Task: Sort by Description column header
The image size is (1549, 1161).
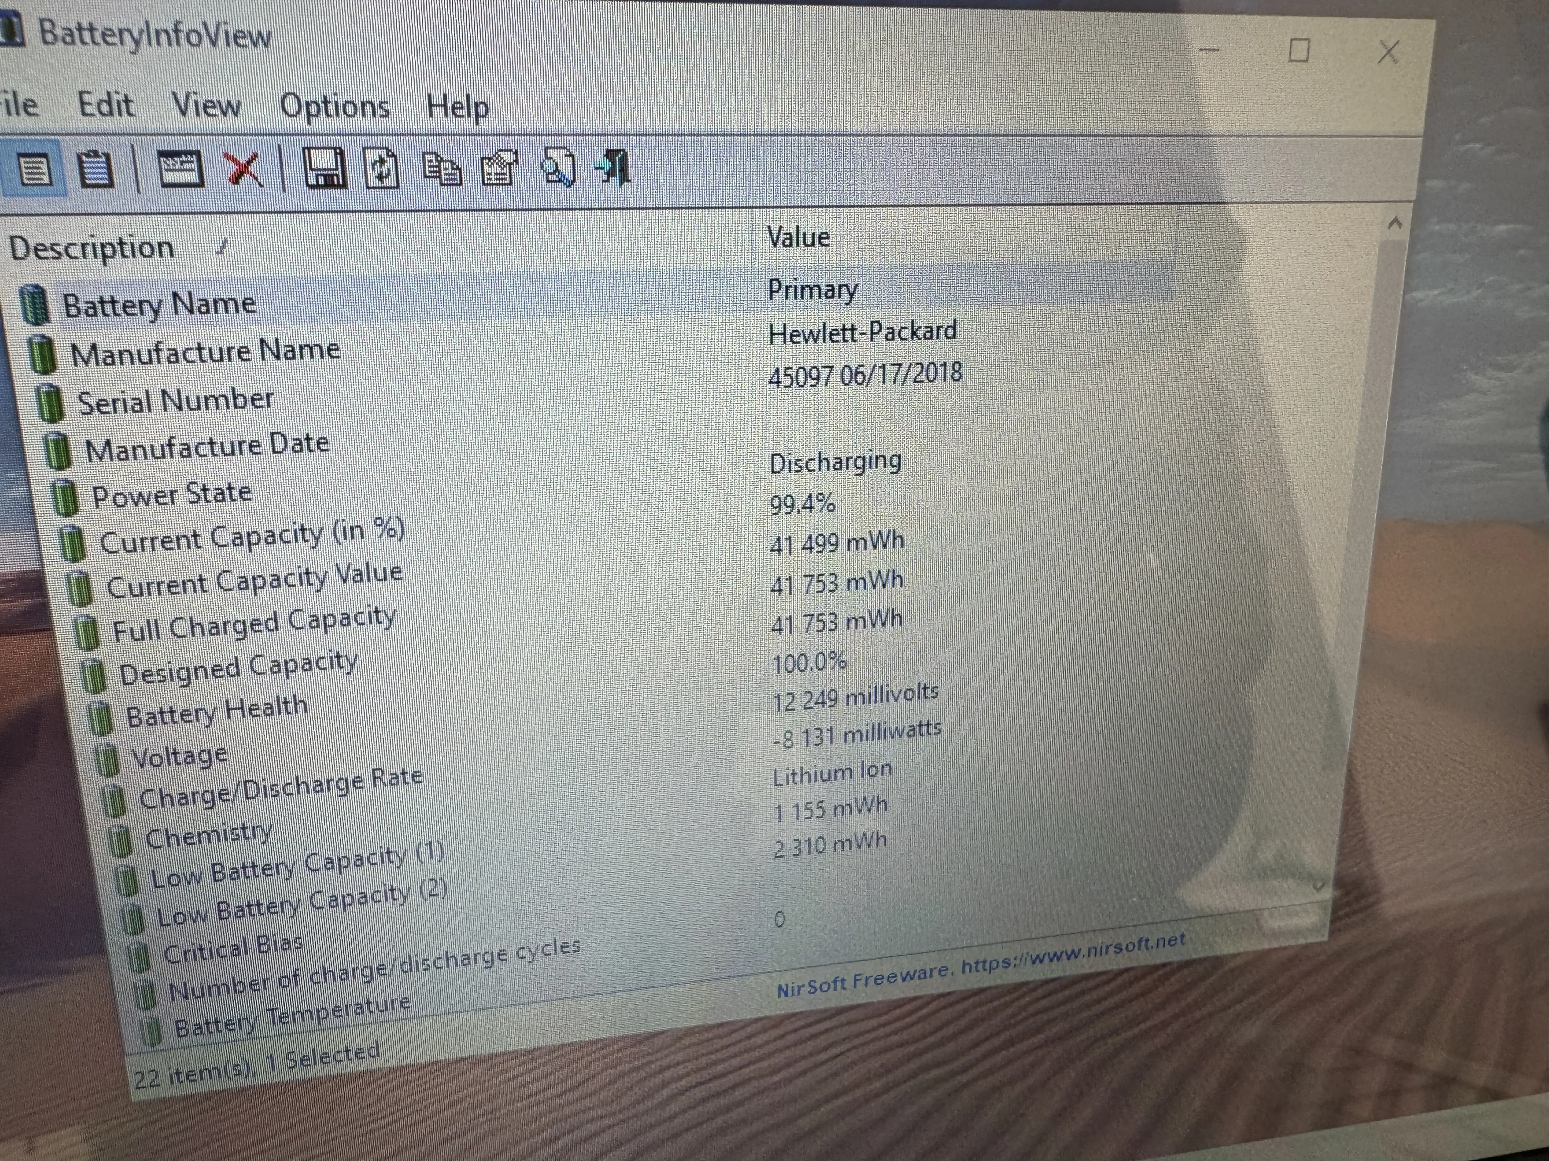Action: coord(92,248)
